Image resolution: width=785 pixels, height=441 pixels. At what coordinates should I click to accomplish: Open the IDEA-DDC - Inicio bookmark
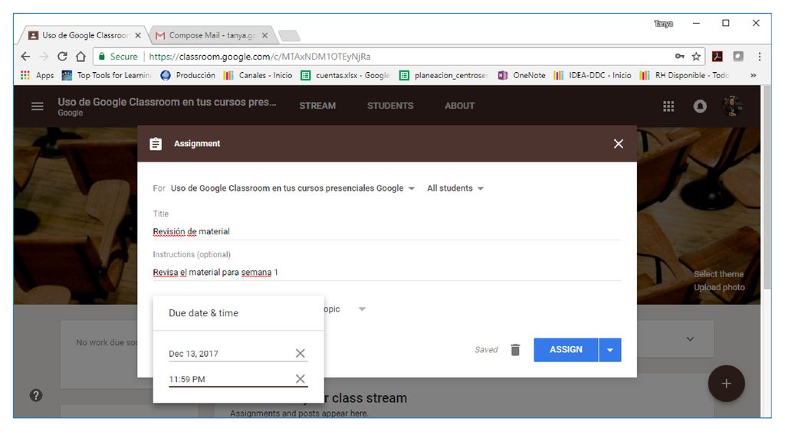click(593, 75)
